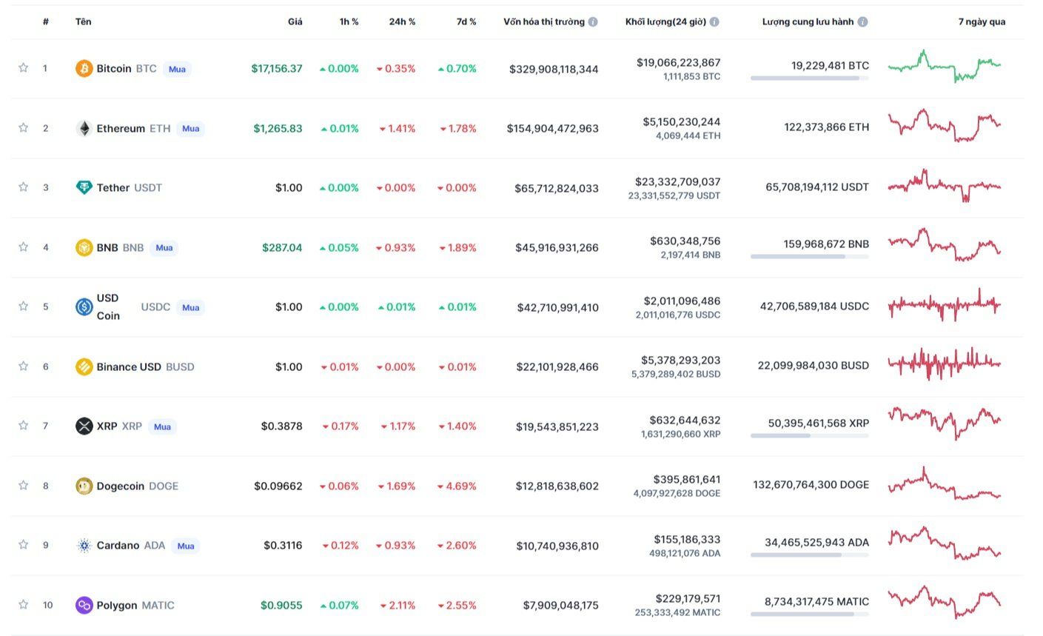This screenshot has width=1043, height=636.
Task: Click the Polygon coin logo
Action: click(x=84, y=605)
